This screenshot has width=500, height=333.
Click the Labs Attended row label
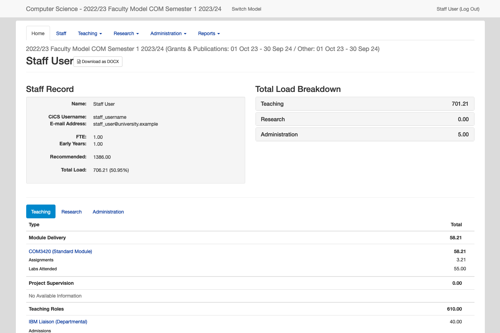pyautogui.click(x=43, y=269)
